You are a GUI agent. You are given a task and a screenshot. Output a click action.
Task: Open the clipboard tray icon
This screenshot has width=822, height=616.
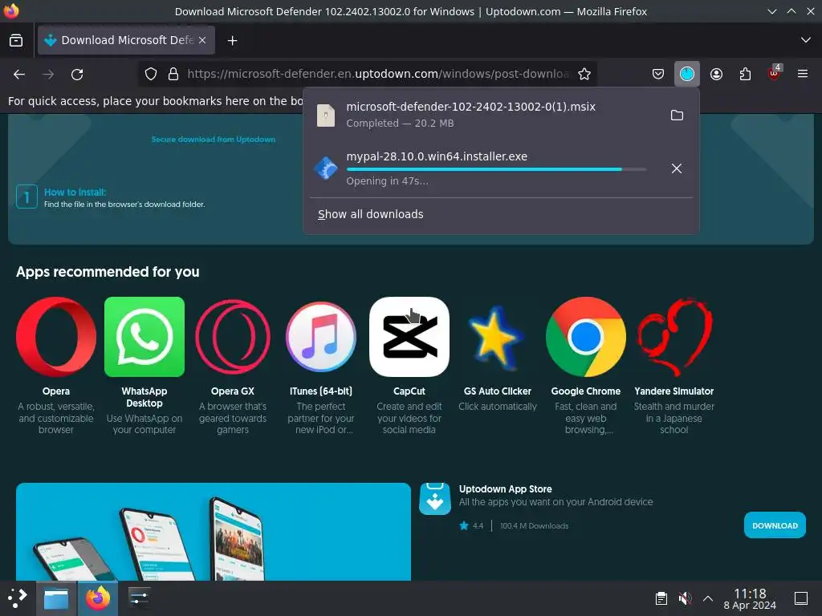661,598
